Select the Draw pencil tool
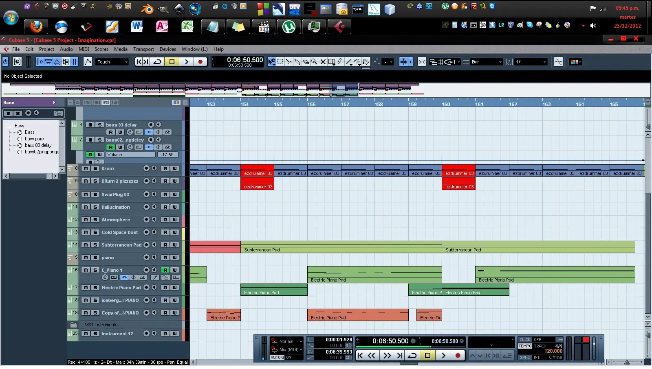The width and height of the screenshot is (652, 369). 340,62
